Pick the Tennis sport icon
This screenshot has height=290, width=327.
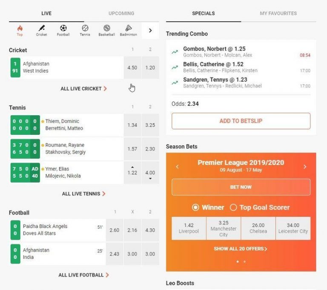pos(85,29)
